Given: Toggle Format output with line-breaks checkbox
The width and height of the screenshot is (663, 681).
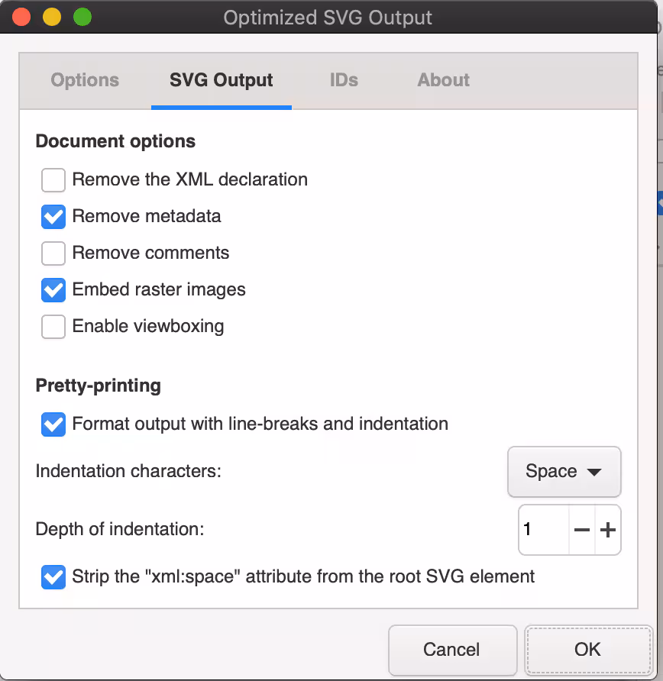Looking at the screenshot, I should click(x=53, y=424).
